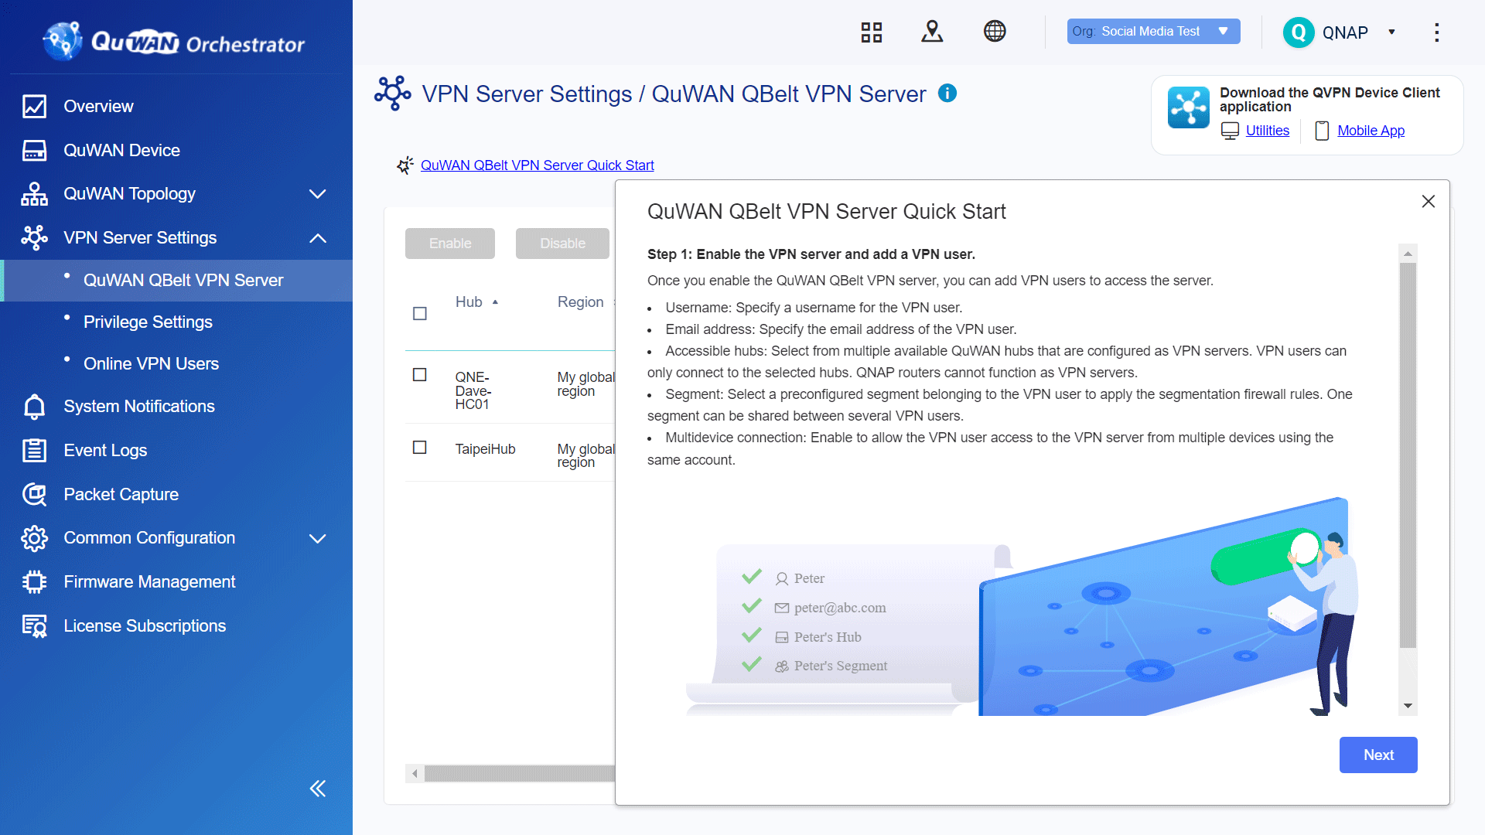1485x835 pixels.
Task: Click the Region column header
Action: (x=580, y=302)
